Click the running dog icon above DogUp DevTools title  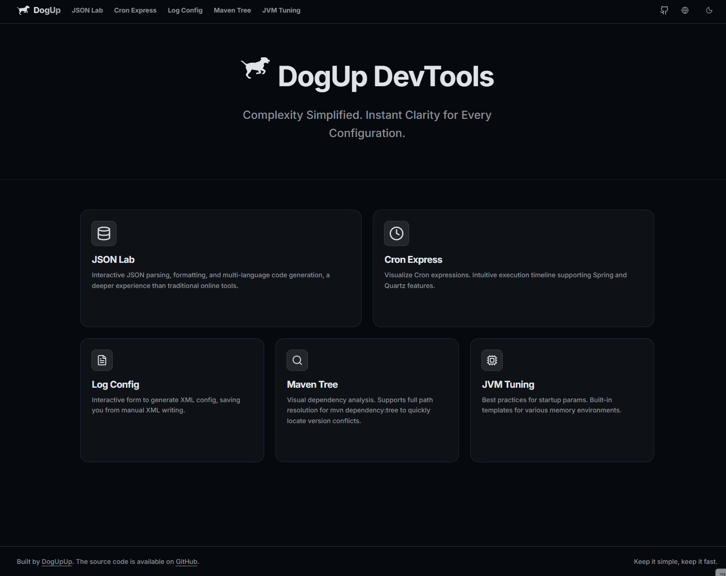254,68
